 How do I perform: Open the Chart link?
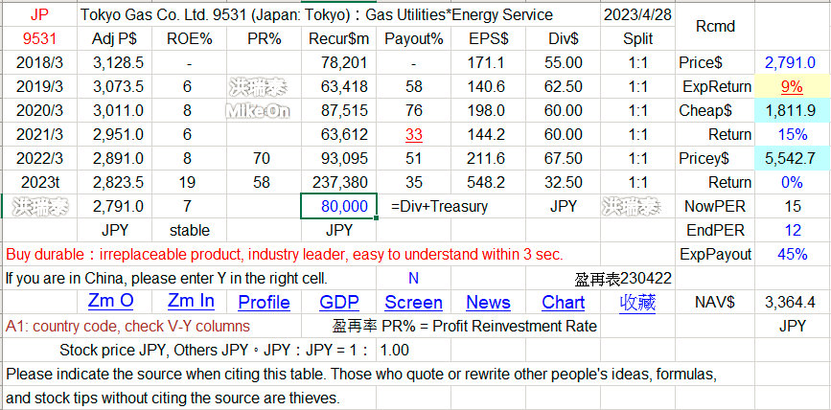click(x=563, y=303)
